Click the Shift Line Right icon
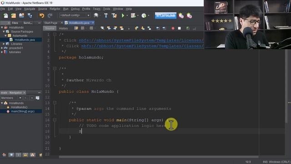 pos(164,28)
